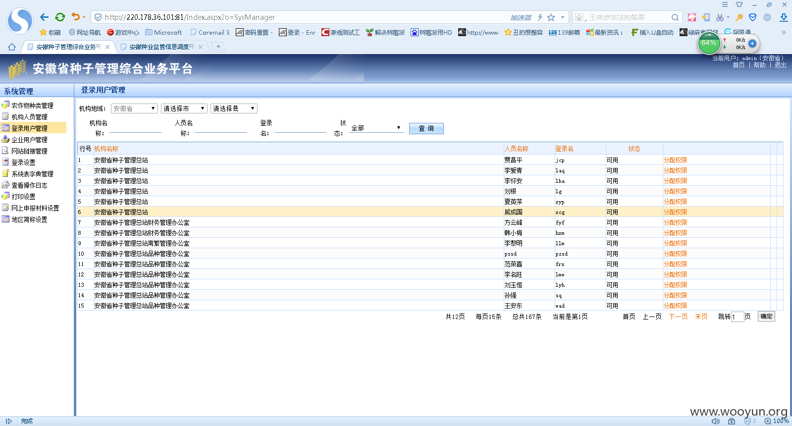The height and width of the screenshot is (426, 792).
Task: Open the 收藏 bookmarks menu
Action: 50,32
